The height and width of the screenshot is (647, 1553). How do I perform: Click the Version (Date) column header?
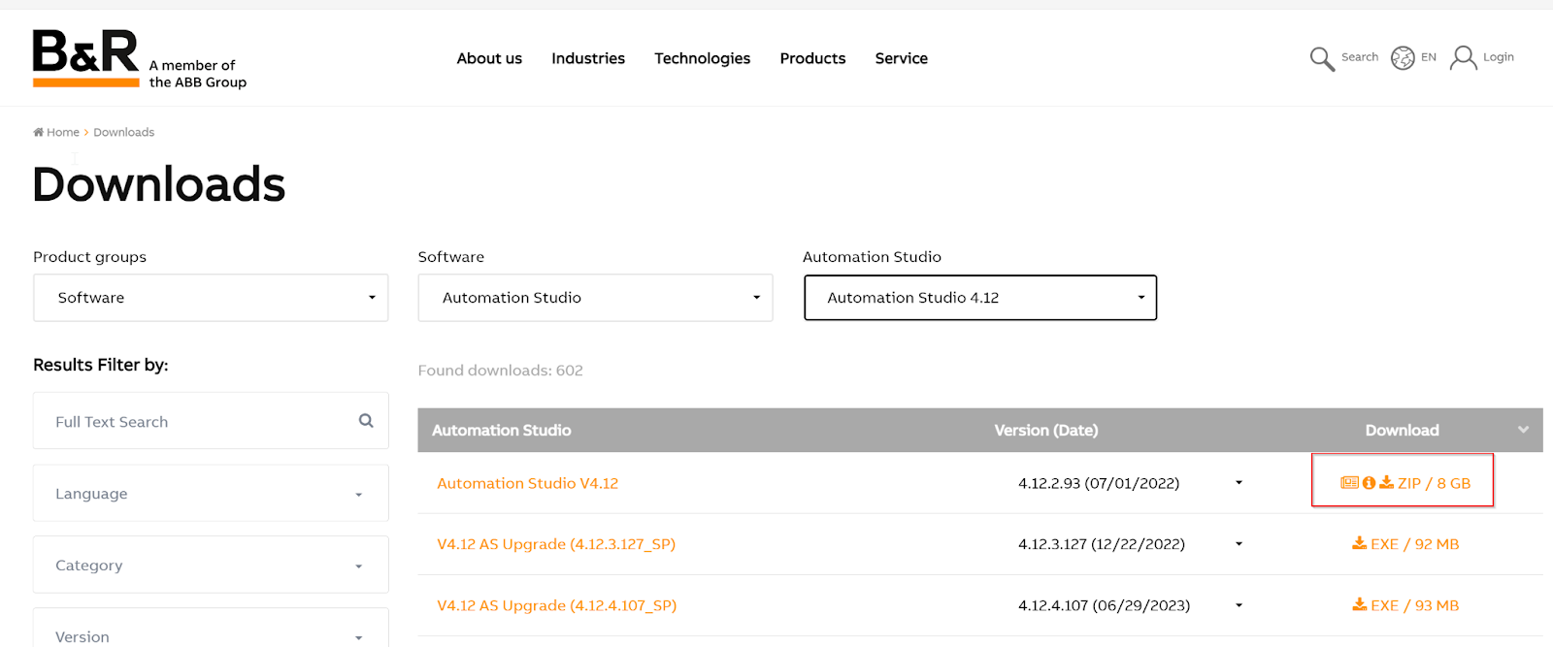[1045, 430]
